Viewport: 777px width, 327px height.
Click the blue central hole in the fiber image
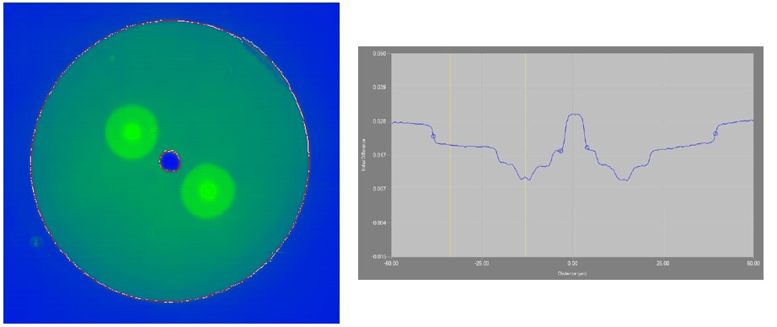coord(170,161)
